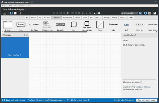Click into the Quick Add search field

pos(130,13)
